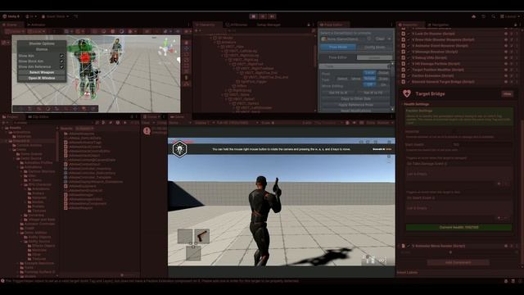Open the Layout dropdown at the top right

[509, 16]
